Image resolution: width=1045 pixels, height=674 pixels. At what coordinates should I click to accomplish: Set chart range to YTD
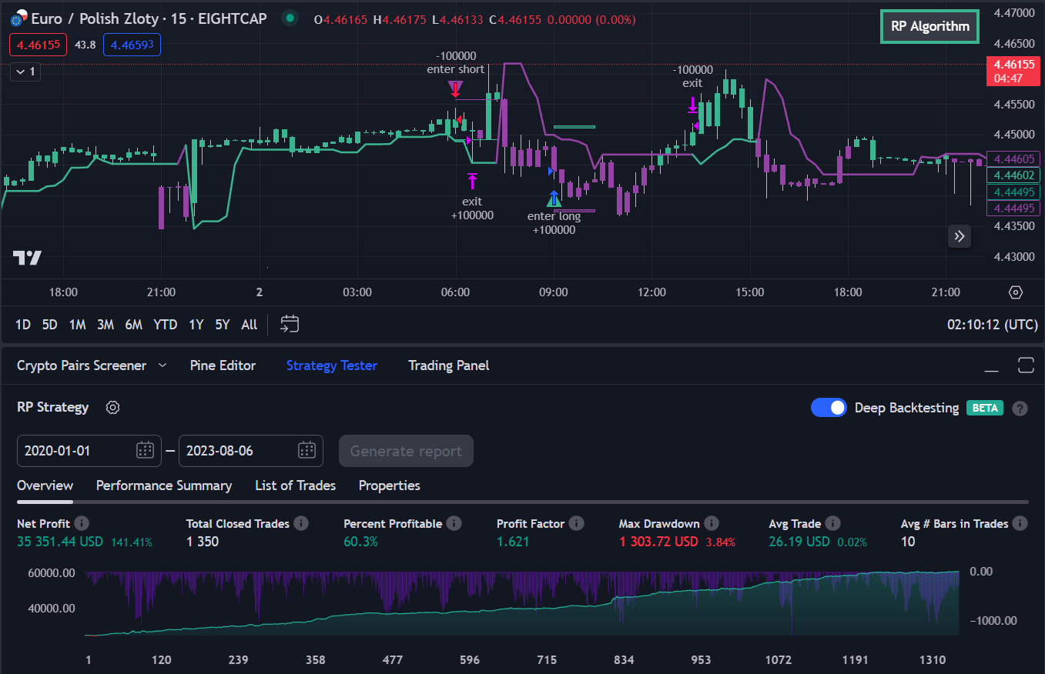(166, 325)
